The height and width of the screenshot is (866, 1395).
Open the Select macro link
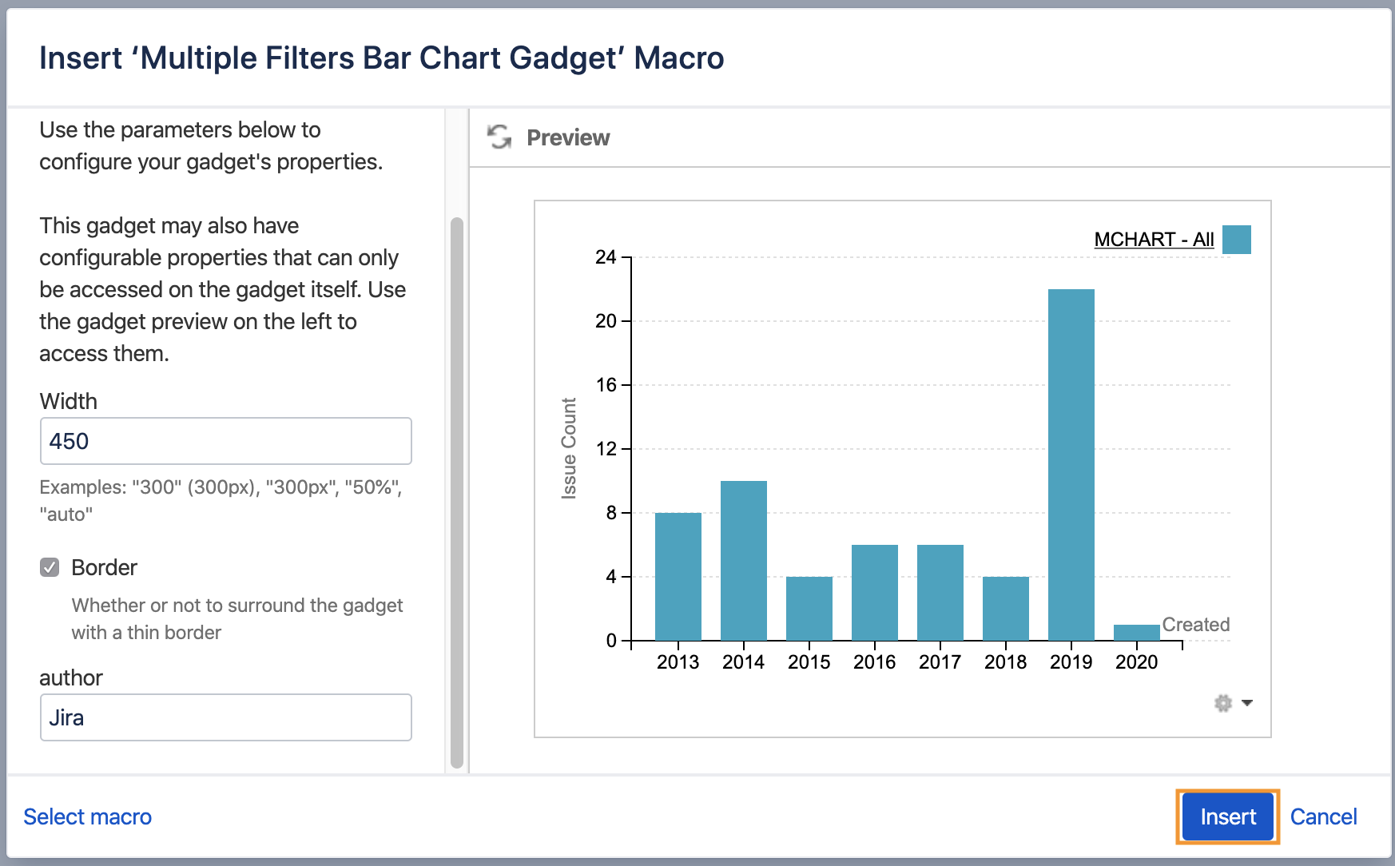(88, 816)
